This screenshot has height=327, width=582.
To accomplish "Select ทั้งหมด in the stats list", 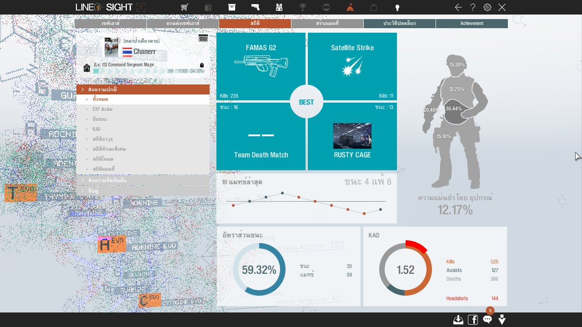I will [x=143, y=99].
